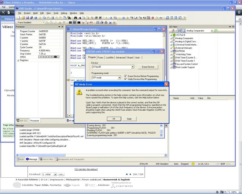Click the 'Új kérdés felvetése' link in Opera
This screenshot has height=194, width=242.
click(86, 169)
